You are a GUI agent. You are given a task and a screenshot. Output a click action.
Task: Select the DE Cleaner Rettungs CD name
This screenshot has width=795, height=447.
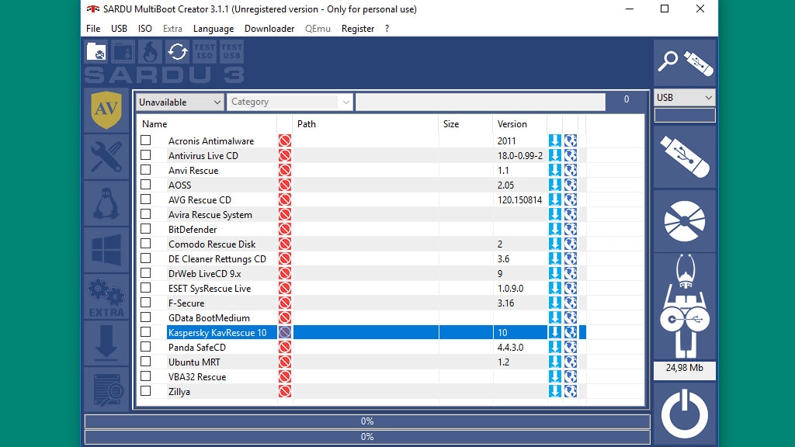tap(217, 259)
